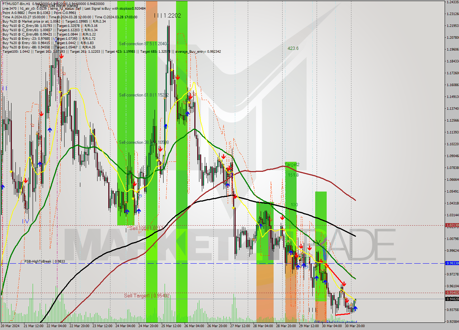The image size is (459, 330).
Task: Click the 'Target2' label
Action: (x=292, y=164)
